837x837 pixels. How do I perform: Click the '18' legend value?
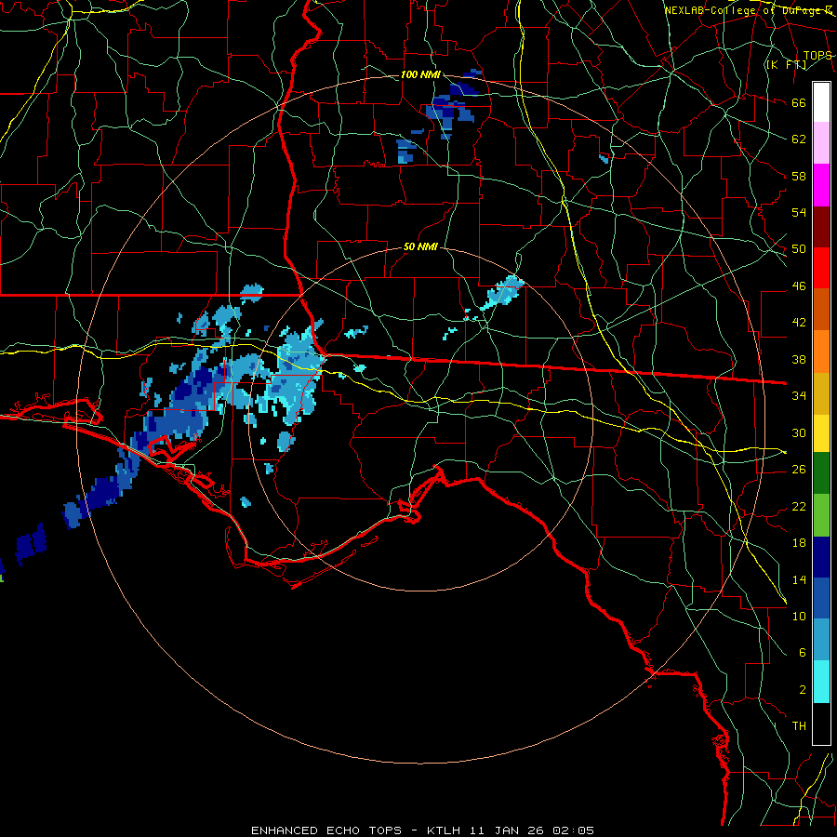(799, 543)
